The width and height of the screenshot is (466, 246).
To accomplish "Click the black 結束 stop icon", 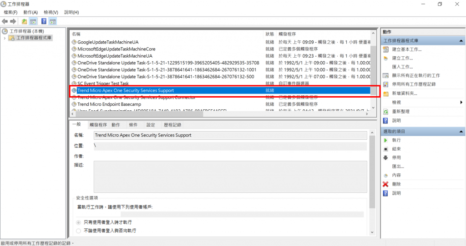I will pyautogui.click(x=386, y=149).
